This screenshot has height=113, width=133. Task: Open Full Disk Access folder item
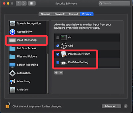27,48
